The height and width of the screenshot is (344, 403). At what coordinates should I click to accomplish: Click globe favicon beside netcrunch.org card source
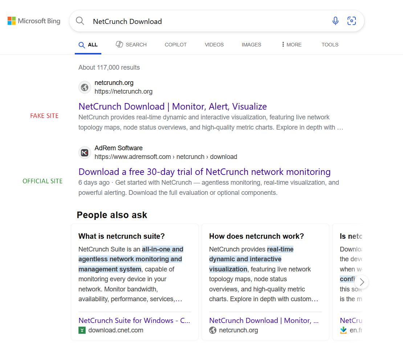[213, 330]
